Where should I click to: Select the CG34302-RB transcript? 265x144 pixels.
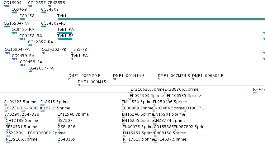coord(43,26)
